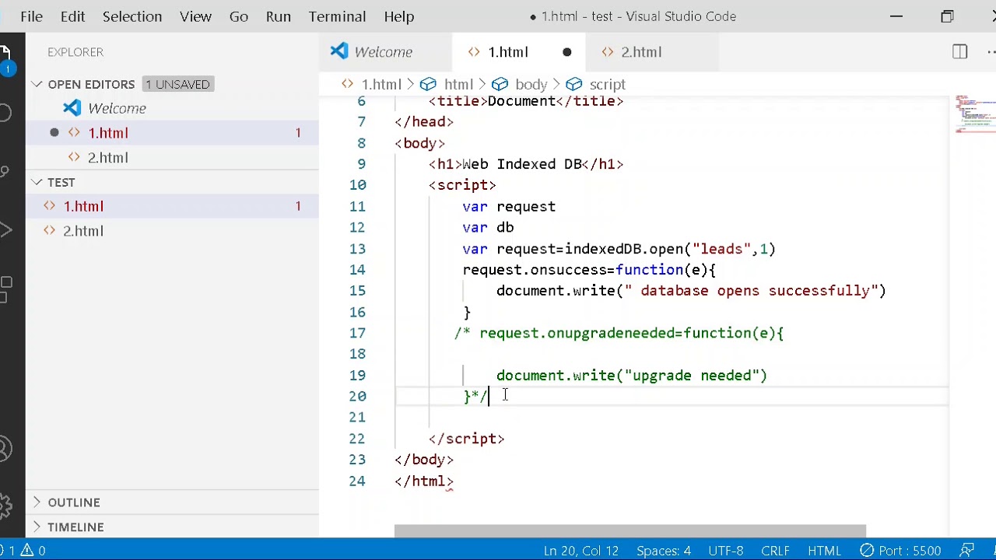Click the horizontal scrollbar under the editor
Viewport: 996px width, 560px height.
(x=630, y=531)
